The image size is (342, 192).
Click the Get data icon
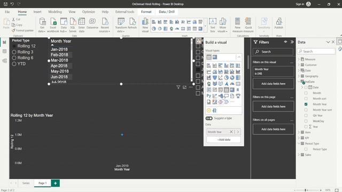pyautogui.click(x=42, y=25)
